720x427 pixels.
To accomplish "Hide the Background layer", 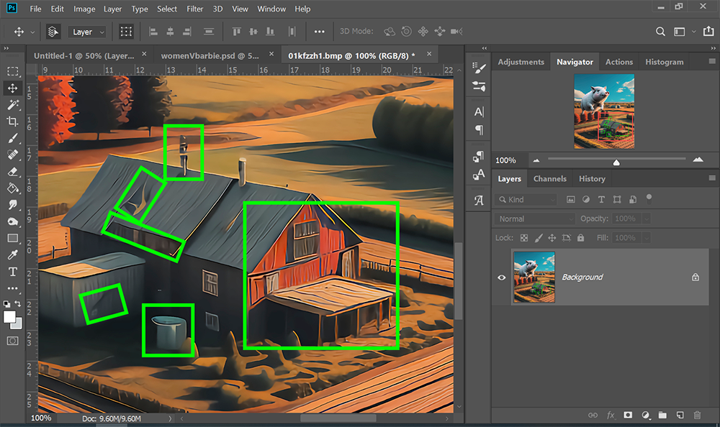I will [502, 277].
